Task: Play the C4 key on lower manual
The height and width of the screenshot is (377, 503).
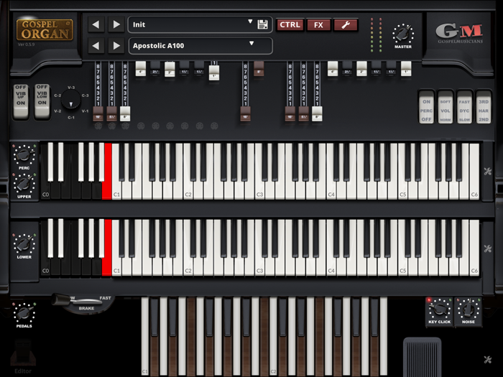Action: point(331,266)
